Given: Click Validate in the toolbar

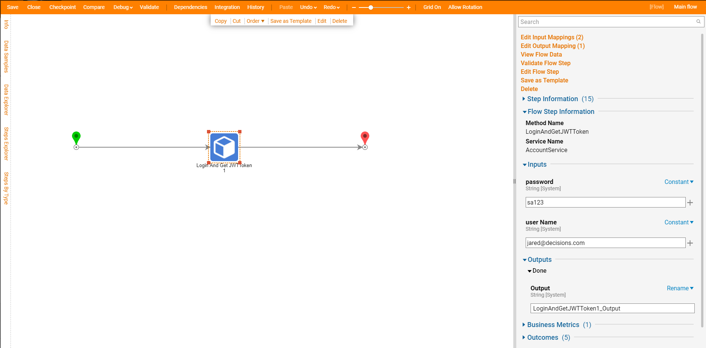Looking at the screenshot, I should point(149,7).
